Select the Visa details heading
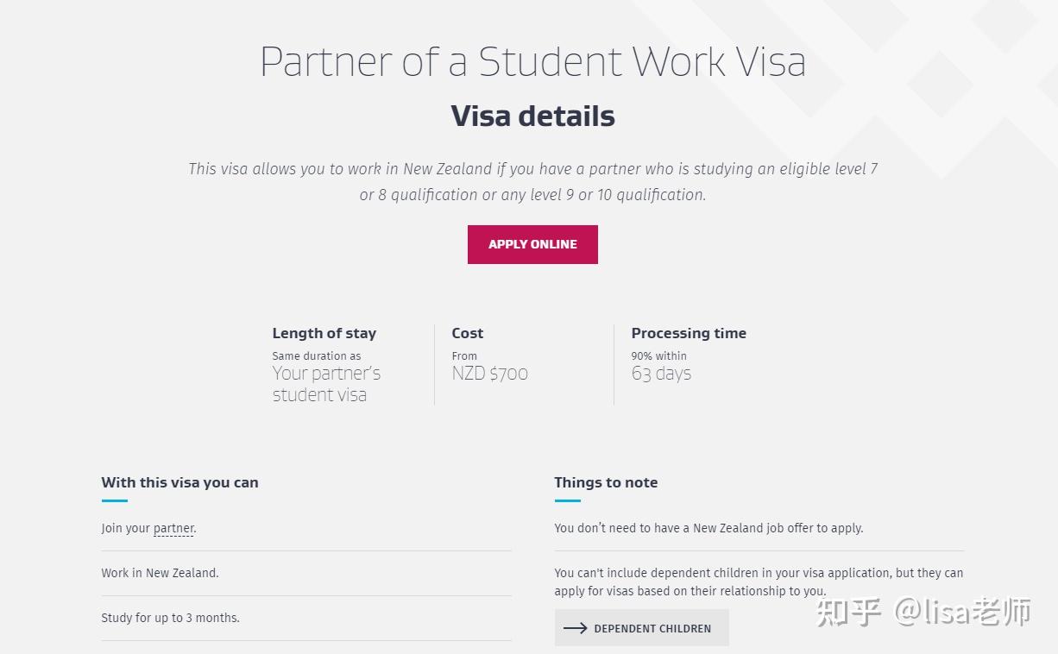Viewport: 1058px width, 654px height. (532, 116)
